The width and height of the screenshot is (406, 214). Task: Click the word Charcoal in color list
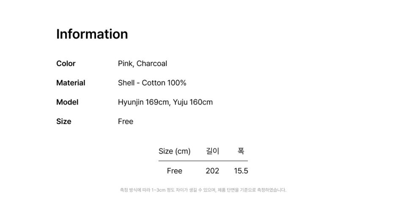coord(152,63)
